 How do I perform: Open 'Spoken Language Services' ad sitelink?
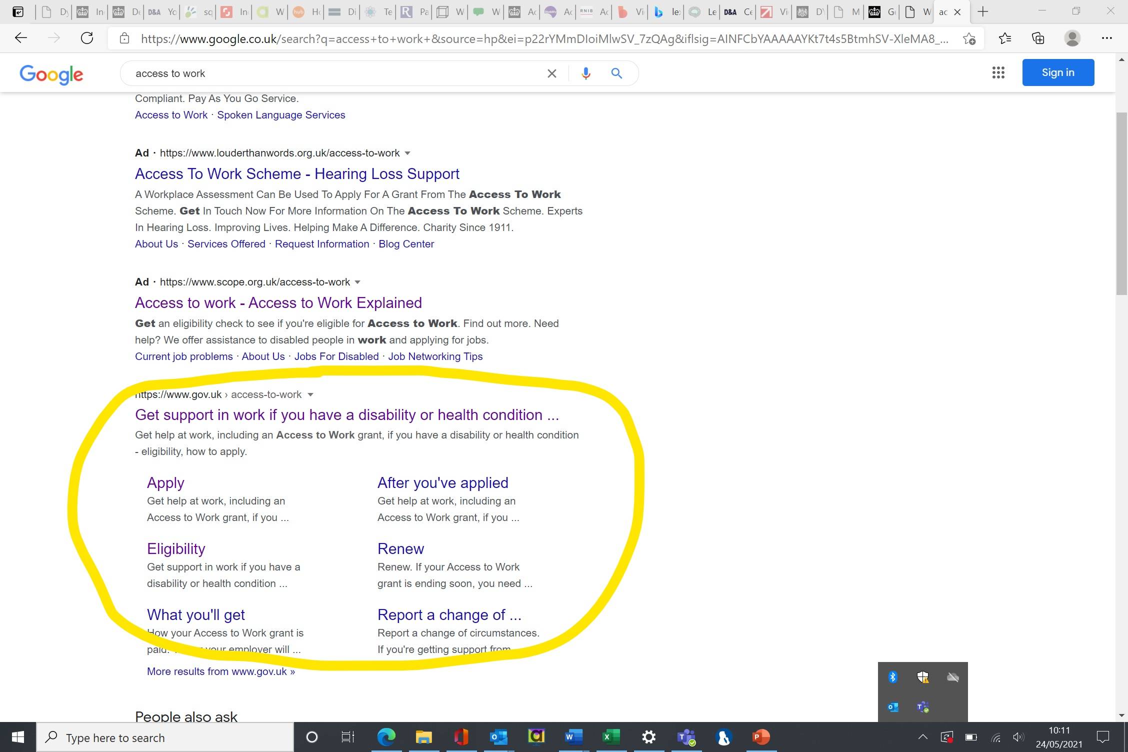[x=281, y=115]
